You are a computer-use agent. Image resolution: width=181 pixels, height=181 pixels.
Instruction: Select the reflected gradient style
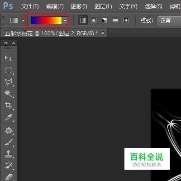115,20
